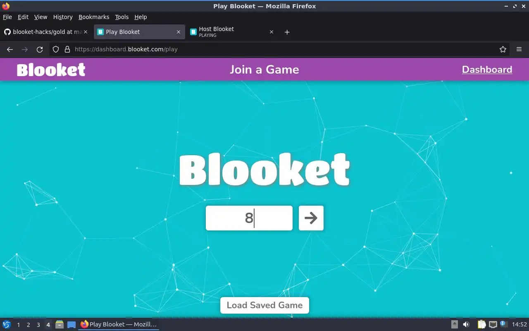Bookmark this page with the star
Viewport: 529px width, 331px height.
[x=503, y=49]
